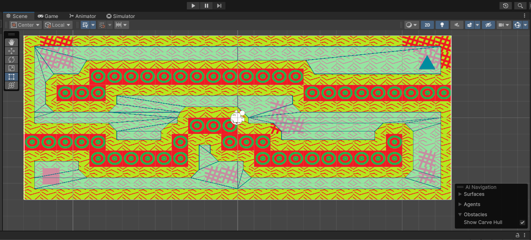Select the Rotate tool
Viewport: 531px width, 240px height.
pos(11,60)
